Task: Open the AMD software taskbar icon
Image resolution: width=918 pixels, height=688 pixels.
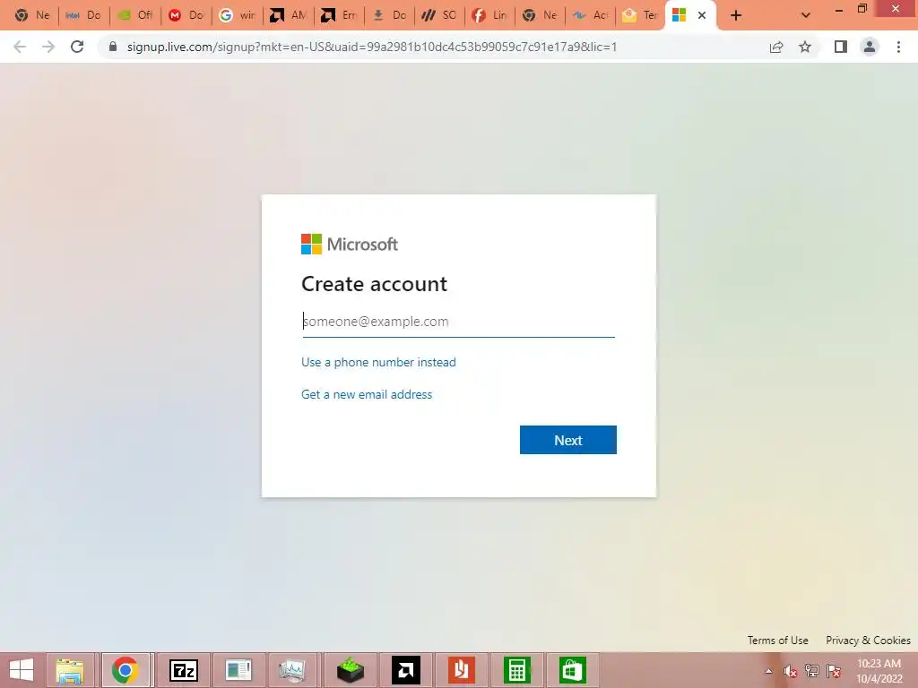Action: point(406,670)
